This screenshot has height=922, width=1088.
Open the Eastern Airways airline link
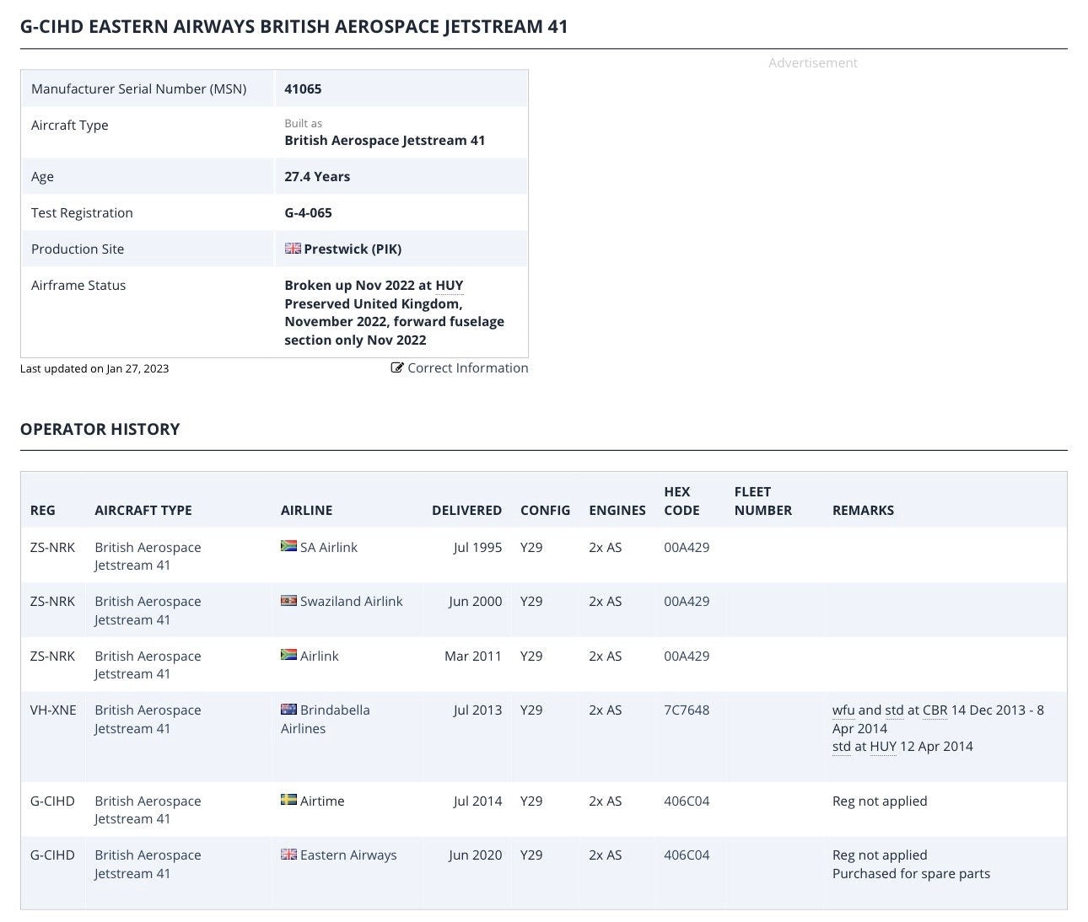tap(348, 855)
